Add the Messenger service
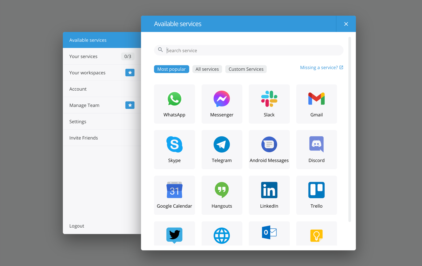The image size is (422, 266). pos(222,104)
